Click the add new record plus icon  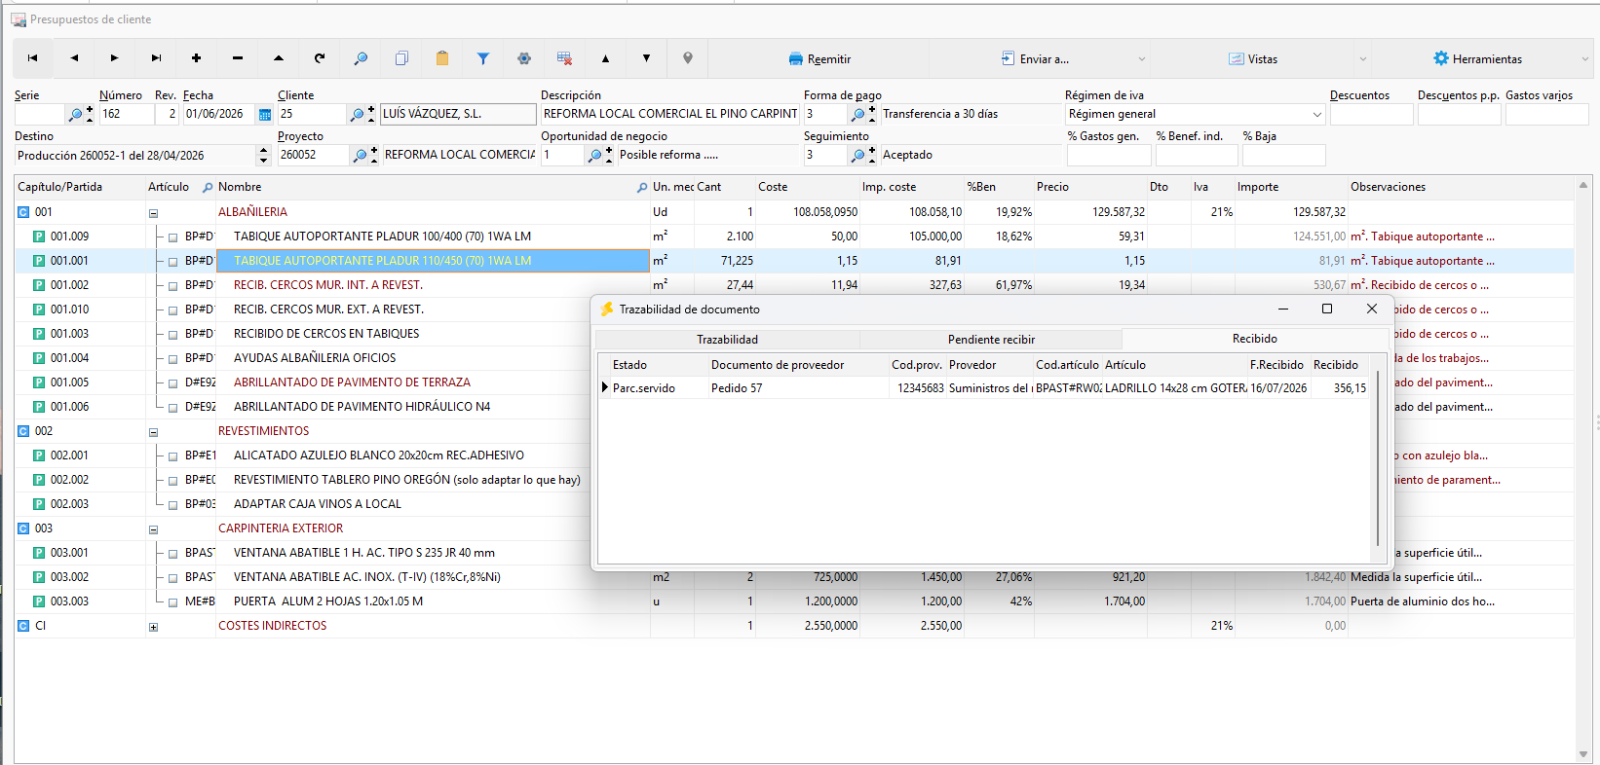pos(196,58)
